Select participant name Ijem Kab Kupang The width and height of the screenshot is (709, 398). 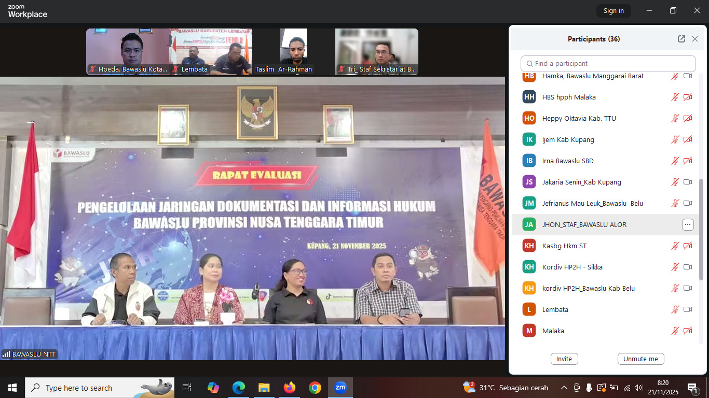click(568, 139)
